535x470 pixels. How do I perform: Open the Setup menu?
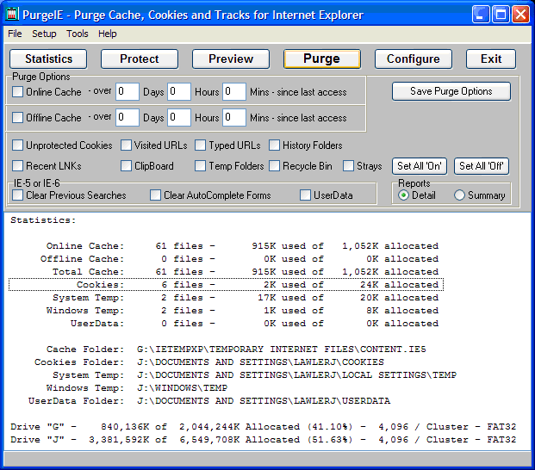[x=44, y=34]
